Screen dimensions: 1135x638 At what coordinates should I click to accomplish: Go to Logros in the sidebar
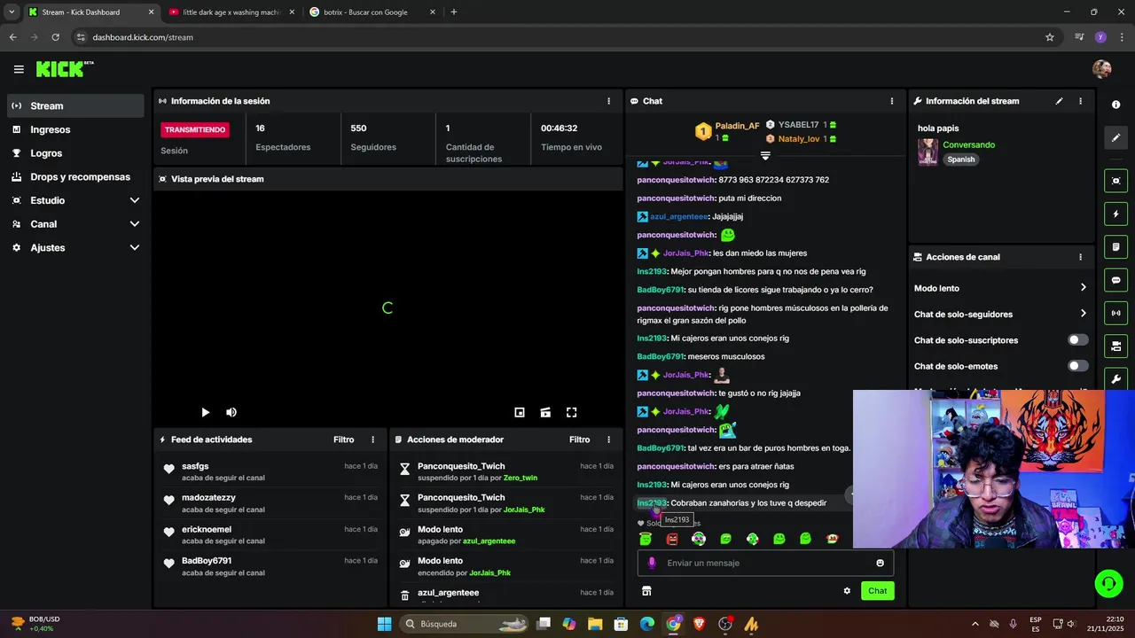click(x=75, y=153)
